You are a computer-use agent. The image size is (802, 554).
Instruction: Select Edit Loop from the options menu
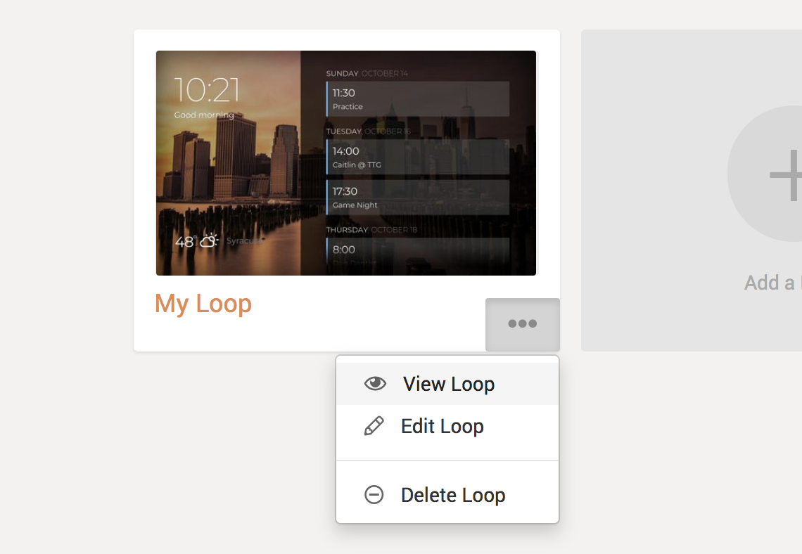coord(442,425)
